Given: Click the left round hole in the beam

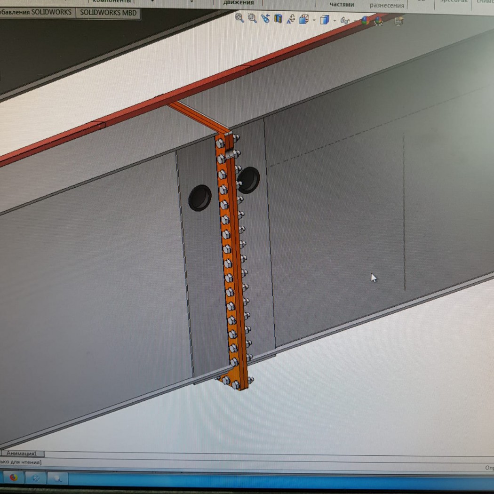Looking at the screenshot, I should 199,198.
